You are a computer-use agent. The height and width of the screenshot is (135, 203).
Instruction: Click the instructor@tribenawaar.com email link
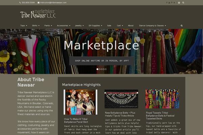coord(53,3)
